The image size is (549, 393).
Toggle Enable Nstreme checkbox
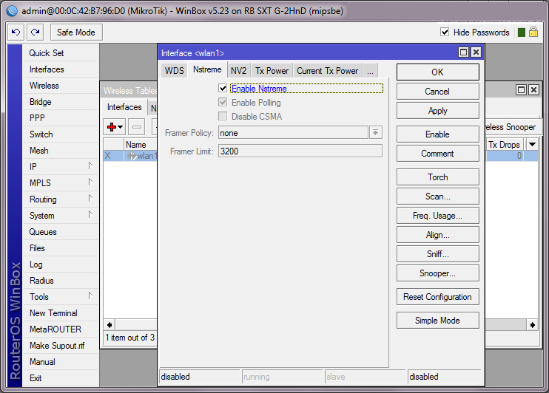coord(223,88)
